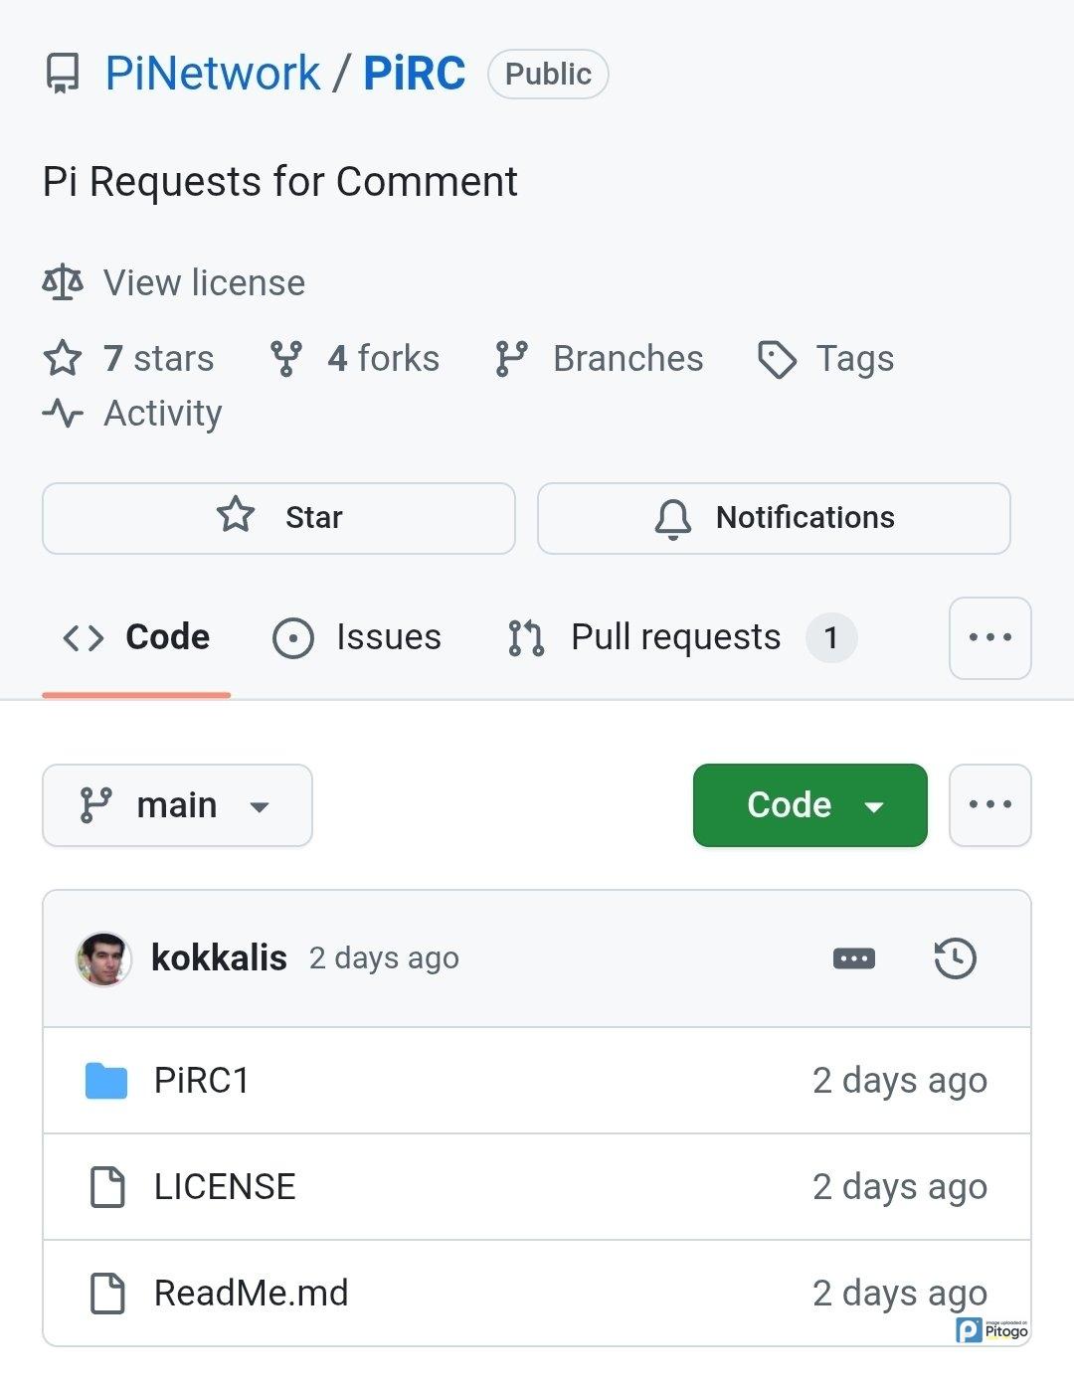The height and width of the screenshot is (1385, 1074).
Task: Open file actions ellipsis beside Code button
Action: point(989,805)
